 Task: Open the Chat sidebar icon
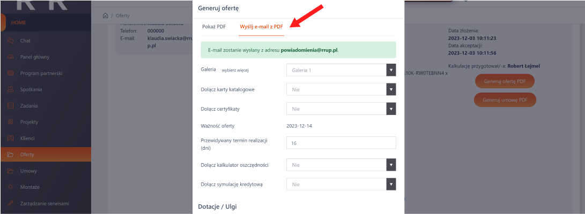click(x=11, y=41)
